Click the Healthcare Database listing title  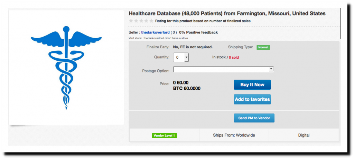(227, 14)
